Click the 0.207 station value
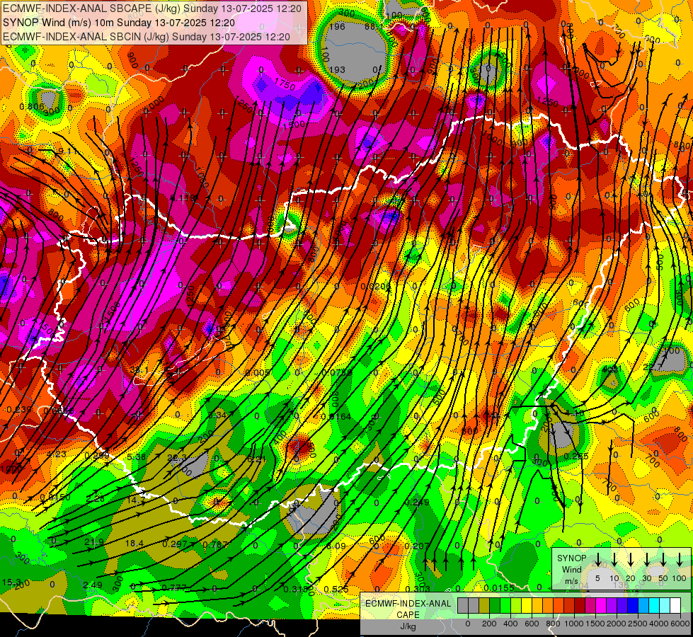Viewport: 693px width, 637px height. click(417, 546)
